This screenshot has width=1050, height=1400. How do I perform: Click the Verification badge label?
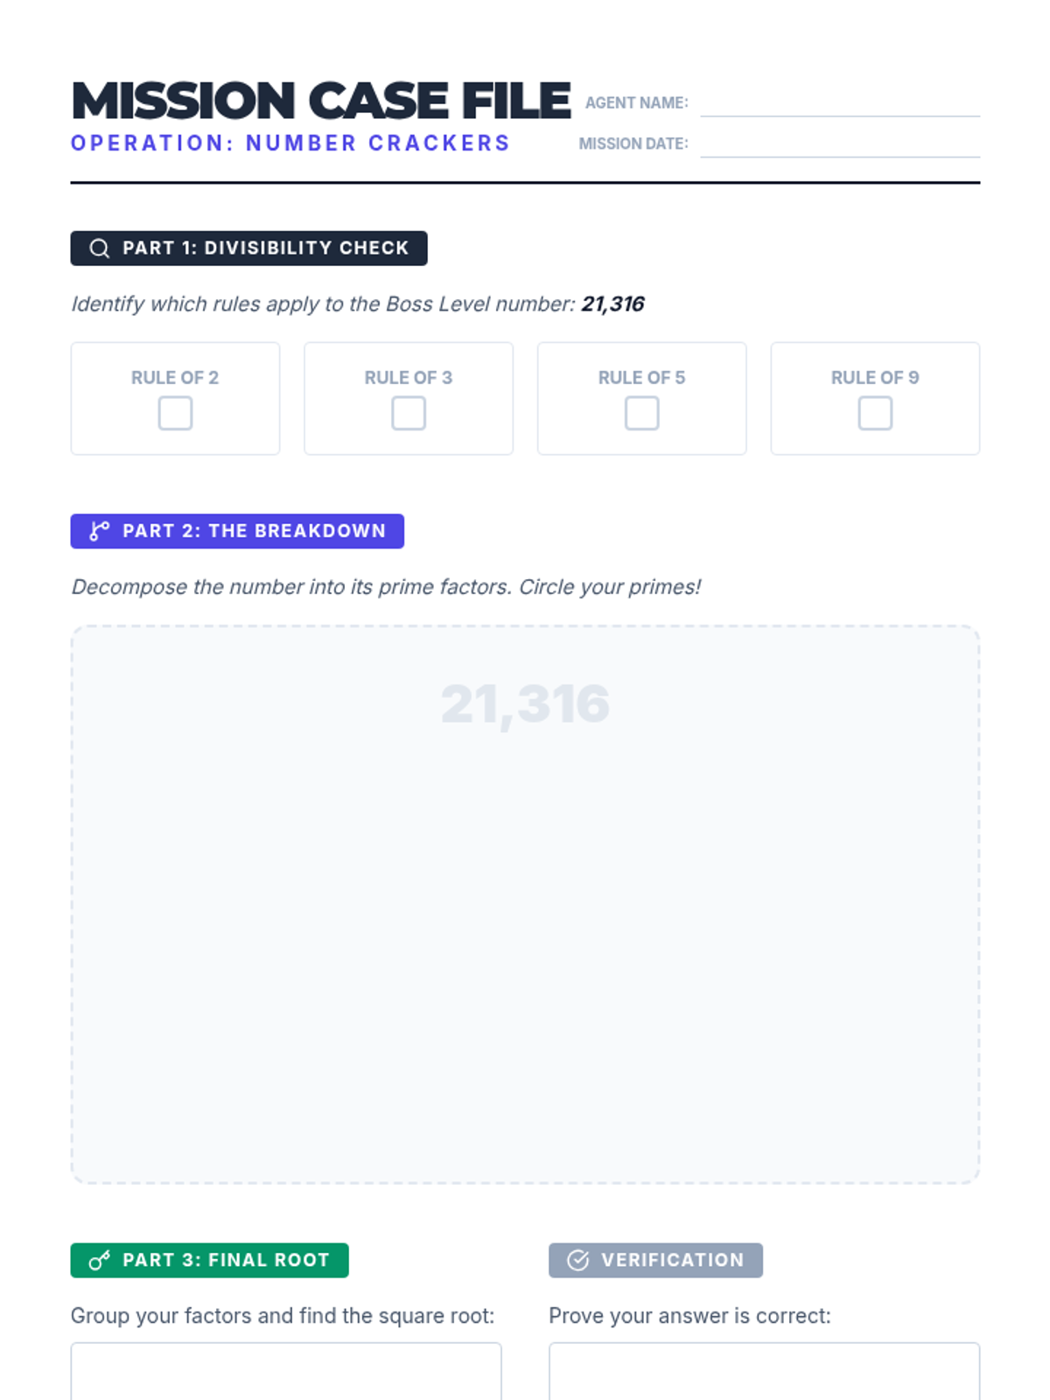coord(671,1260)
